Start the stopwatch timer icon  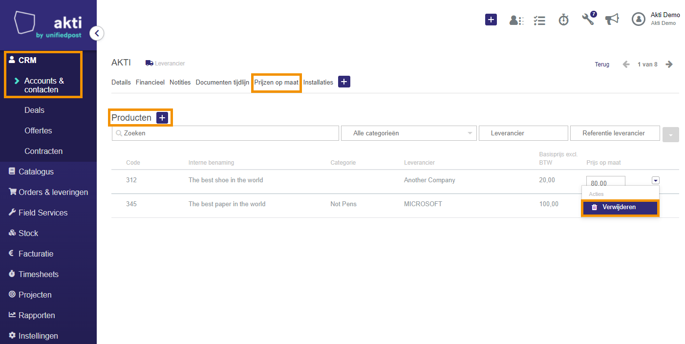[564, 20]
